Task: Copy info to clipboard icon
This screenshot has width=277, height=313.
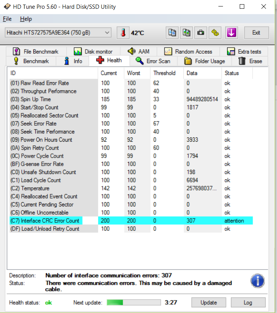Action: tap(172, 32)
